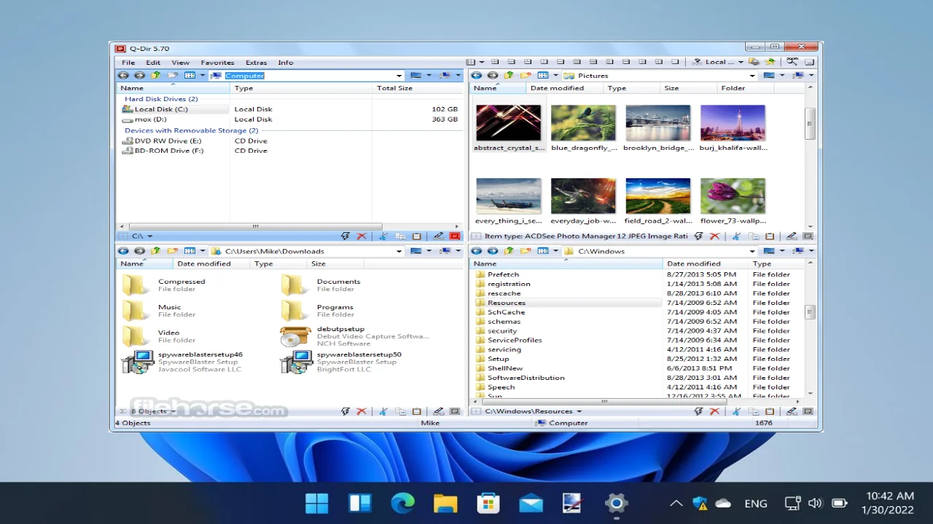This screenshot has width=933, height=524.
Task: Collapse Hard Disk Drives (2) group
Action: pos(161,99)
